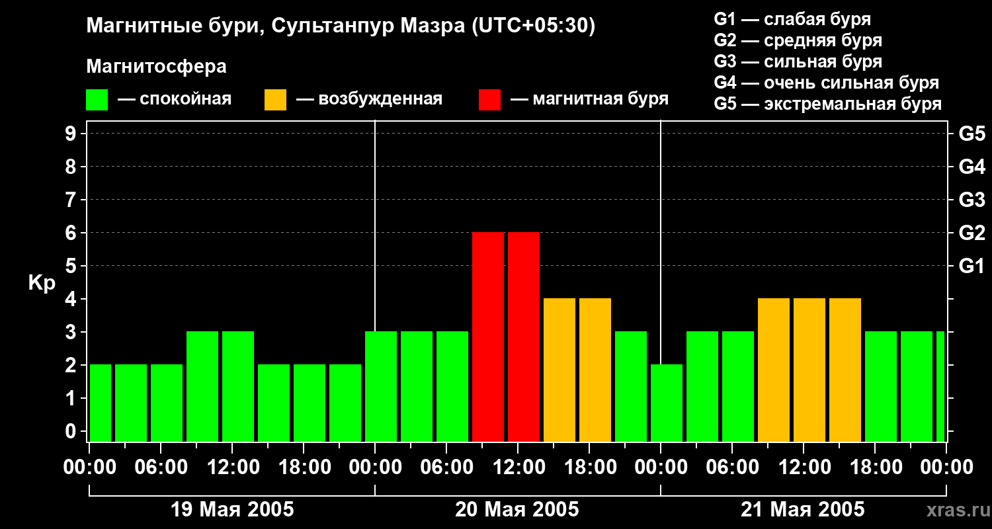Click the '21 Мая 2005' date label
The width and height of the screenshot is (992, 529).
pyautogui.click(x=803, y=510)
